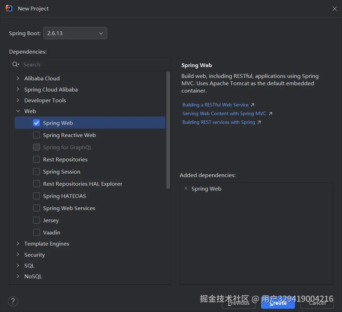Enable the Spring Session dependency
Screen dimensions: 342x312
36,171
